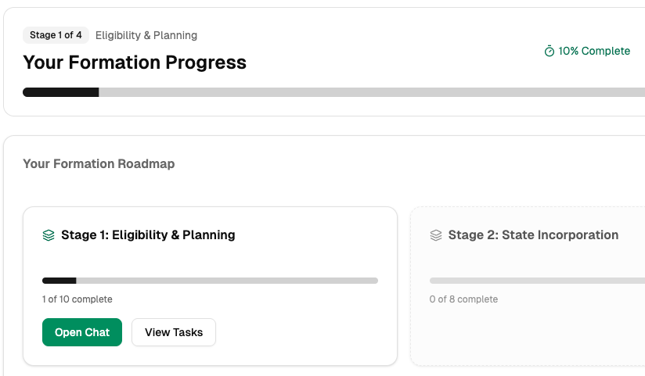Click the Stage 2 progress bar
645x376 pixels.
pos(537,281)
